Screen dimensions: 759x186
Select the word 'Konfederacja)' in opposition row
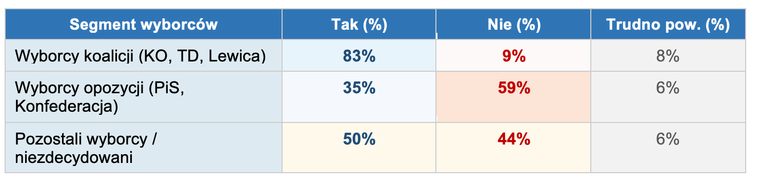tap(67, 107)
